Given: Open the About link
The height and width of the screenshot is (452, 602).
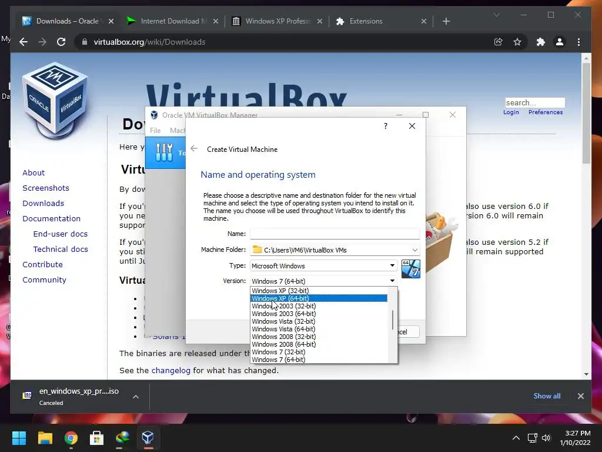Looking at the screenshot, I should pos(34,172).
